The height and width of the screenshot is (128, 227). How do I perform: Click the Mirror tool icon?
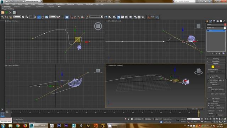[106, 17]
